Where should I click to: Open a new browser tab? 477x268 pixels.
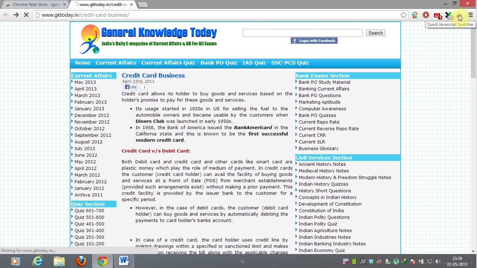143,4
